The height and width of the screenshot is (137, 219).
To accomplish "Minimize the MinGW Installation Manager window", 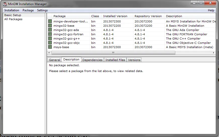I will coord(194,3).
